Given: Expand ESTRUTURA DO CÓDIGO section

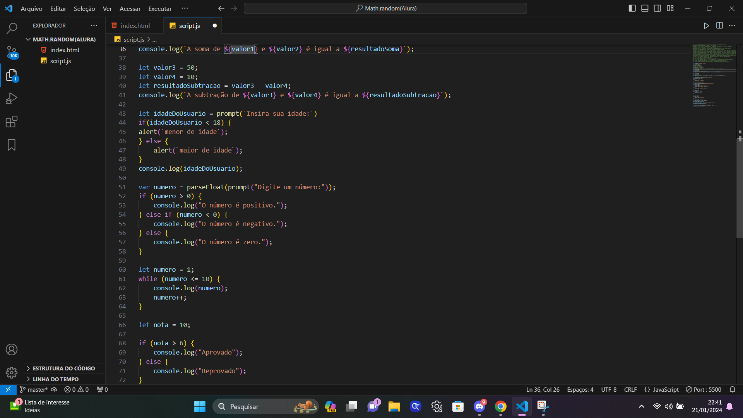Looking at the screenshot, I should pyautogui.click(x=64, y=368).
